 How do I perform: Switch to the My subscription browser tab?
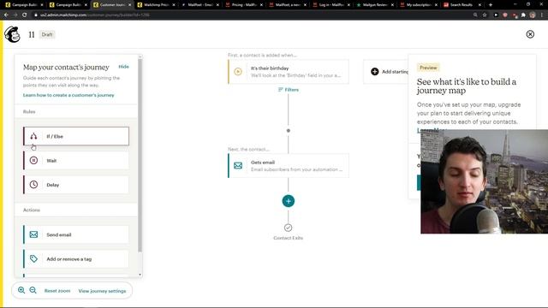point(419,5)
